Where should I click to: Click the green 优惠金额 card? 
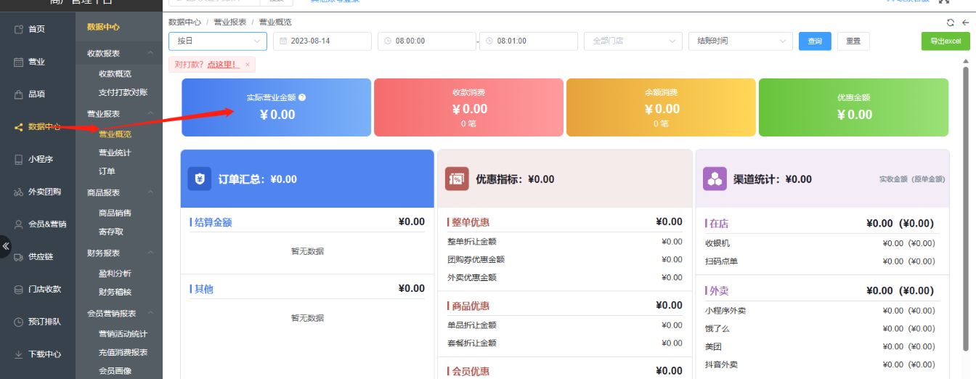(853, 107)
